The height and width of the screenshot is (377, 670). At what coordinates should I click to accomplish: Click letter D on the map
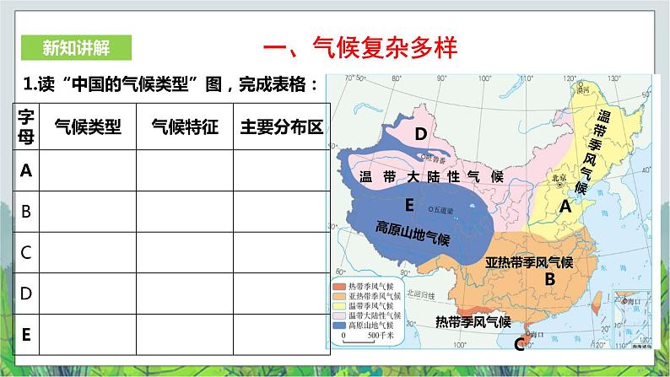[x=419, y=131]
